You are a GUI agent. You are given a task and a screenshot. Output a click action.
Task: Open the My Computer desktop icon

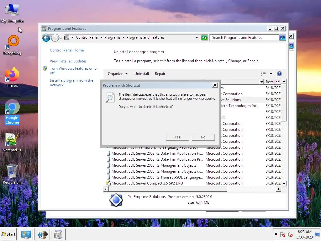(12, 13)
